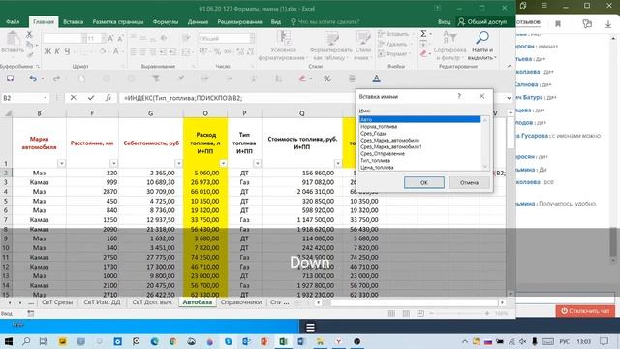
Task: Click the Skype icon in taskbar
Action: click(229, 341)
